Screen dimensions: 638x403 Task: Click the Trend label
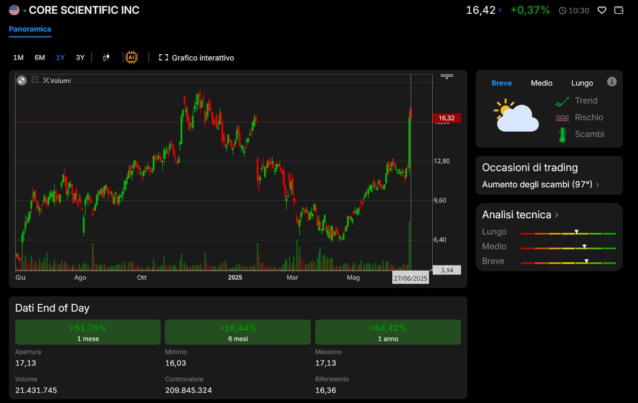pyautogui.click(x=586, y=100)
